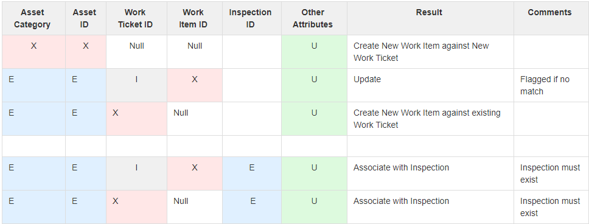
Task: Click 'Create New Work Item against existing Work Ticket'
Action: click(430, 119)
